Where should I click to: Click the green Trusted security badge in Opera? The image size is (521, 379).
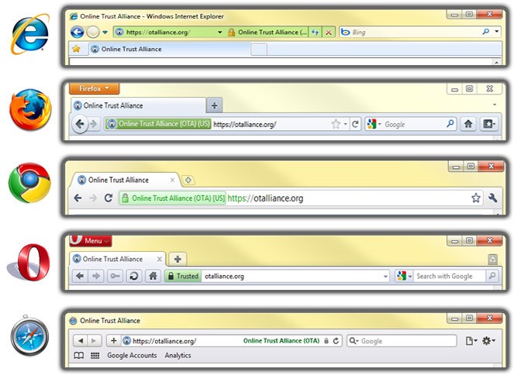pos(183,276)
